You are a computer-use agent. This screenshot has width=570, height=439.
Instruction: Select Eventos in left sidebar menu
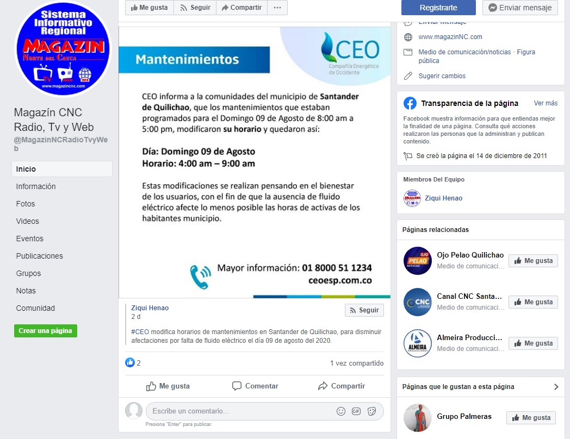pyautogui.click(x=29, y=239)
